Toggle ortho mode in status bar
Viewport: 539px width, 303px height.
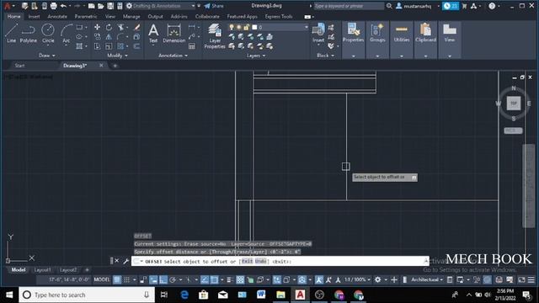(163, 279)
